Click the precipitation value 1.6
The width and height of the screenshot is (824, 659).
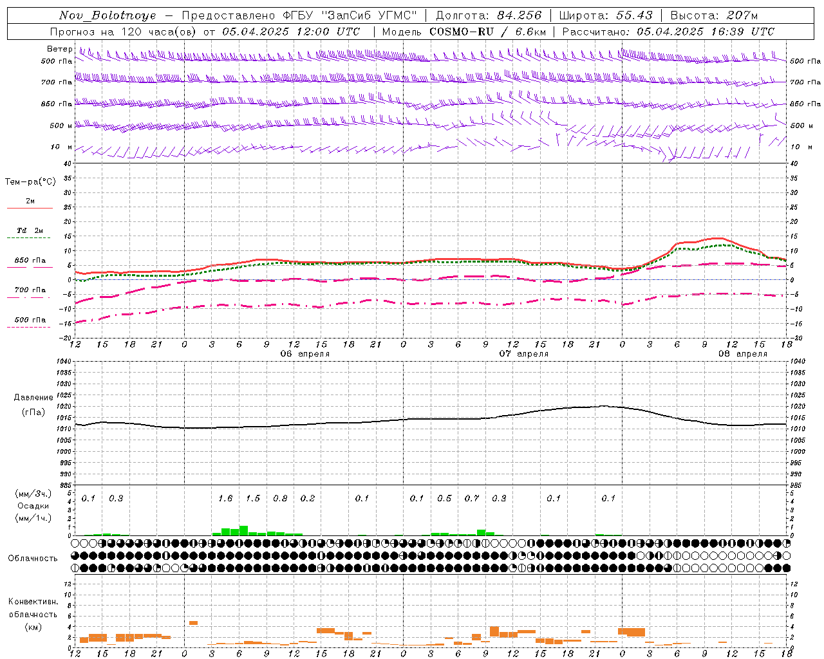tap(225, 498)
